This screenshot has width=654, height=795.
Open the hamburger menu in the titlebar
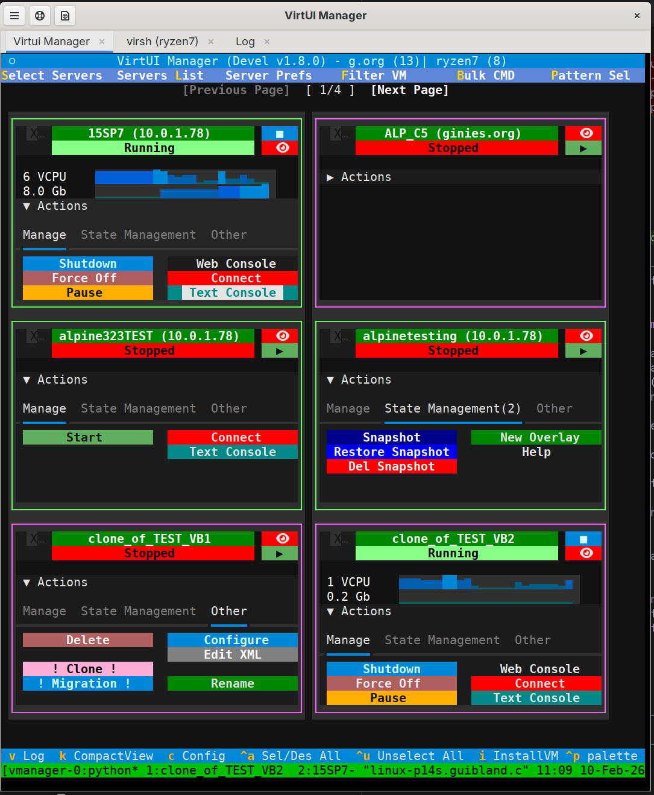pos(14,16)
